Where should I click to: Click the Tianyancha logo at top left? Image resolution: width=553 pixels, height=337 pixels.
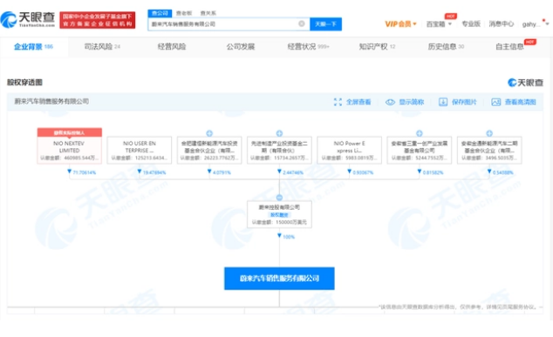click(28, 19)
